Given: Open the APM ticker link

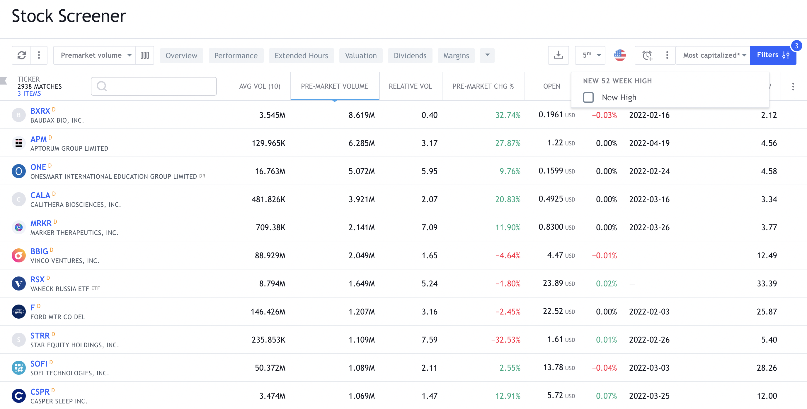Looking at the screenshot, I should pos(38,139).
